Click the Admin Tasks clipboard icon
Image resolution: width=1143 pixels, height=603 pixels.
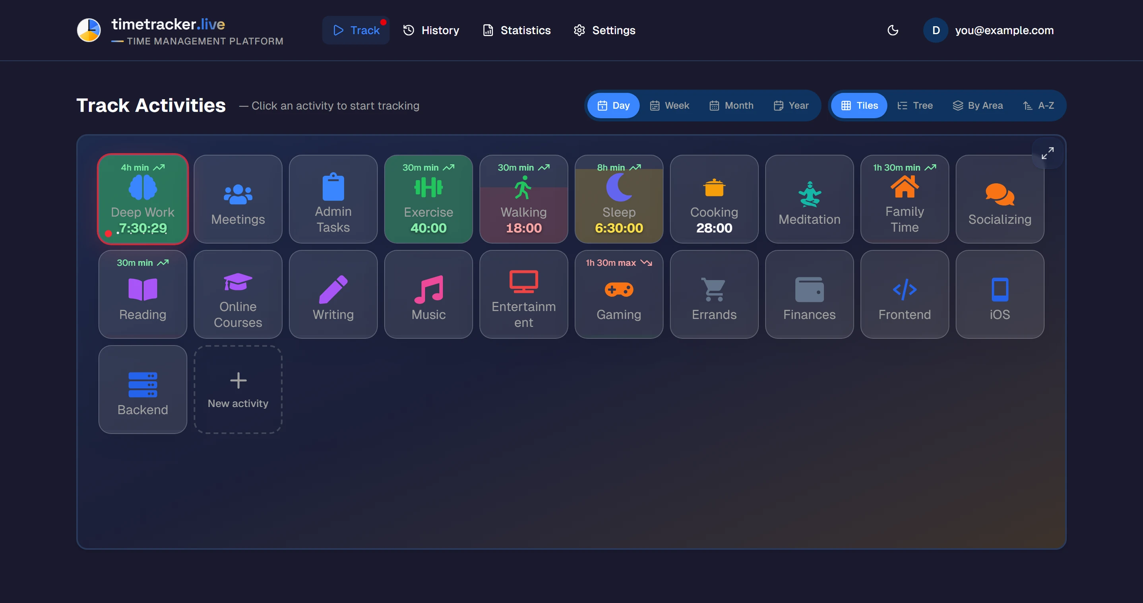[x=333, y=187]
